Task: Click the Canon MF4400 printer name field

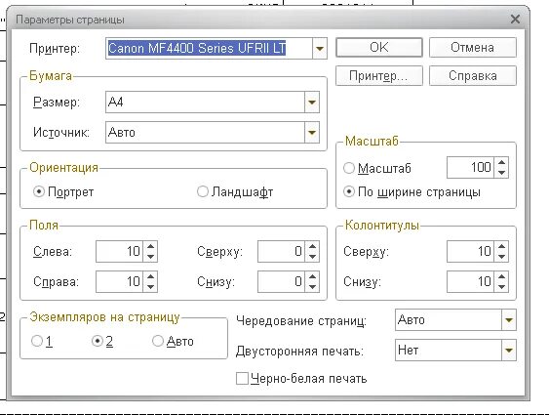Action: 209,49
